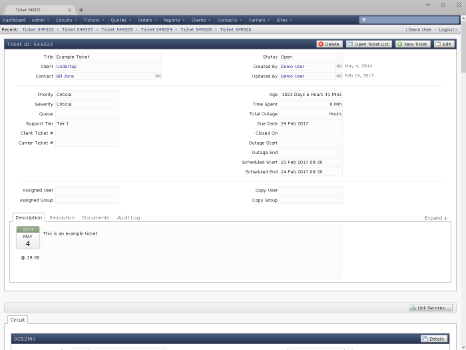Click the user card icon beside Created By
This screenshot has width=466, height=350.
pyautogui.click(x=339, y=67)
